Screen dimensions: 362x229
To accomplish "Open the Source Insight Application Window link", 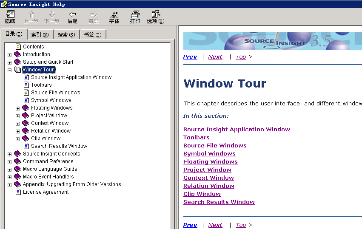I will pos(237,130).
